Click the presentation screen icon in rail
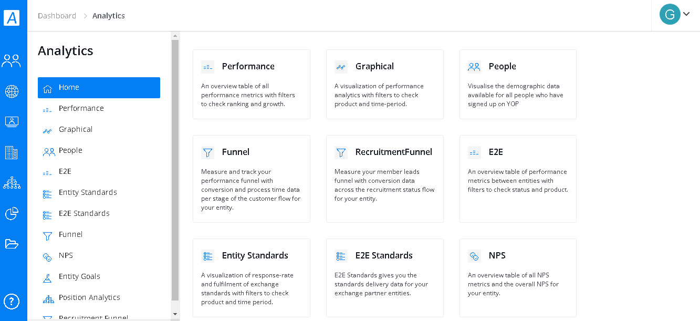 click(12, 122)
